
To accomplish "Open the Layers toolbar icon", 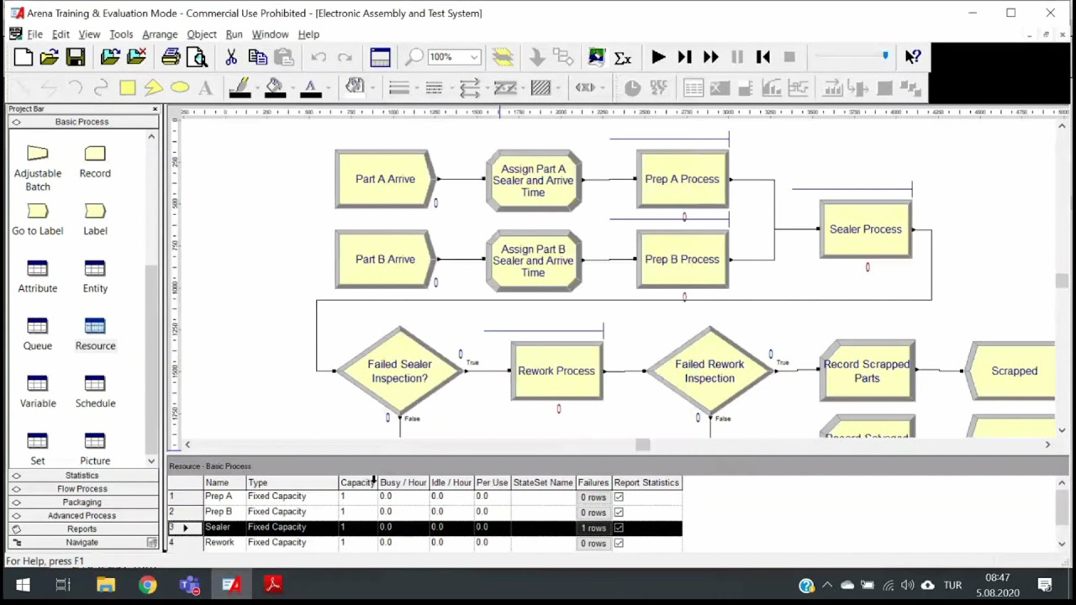I will click(503, 57).
